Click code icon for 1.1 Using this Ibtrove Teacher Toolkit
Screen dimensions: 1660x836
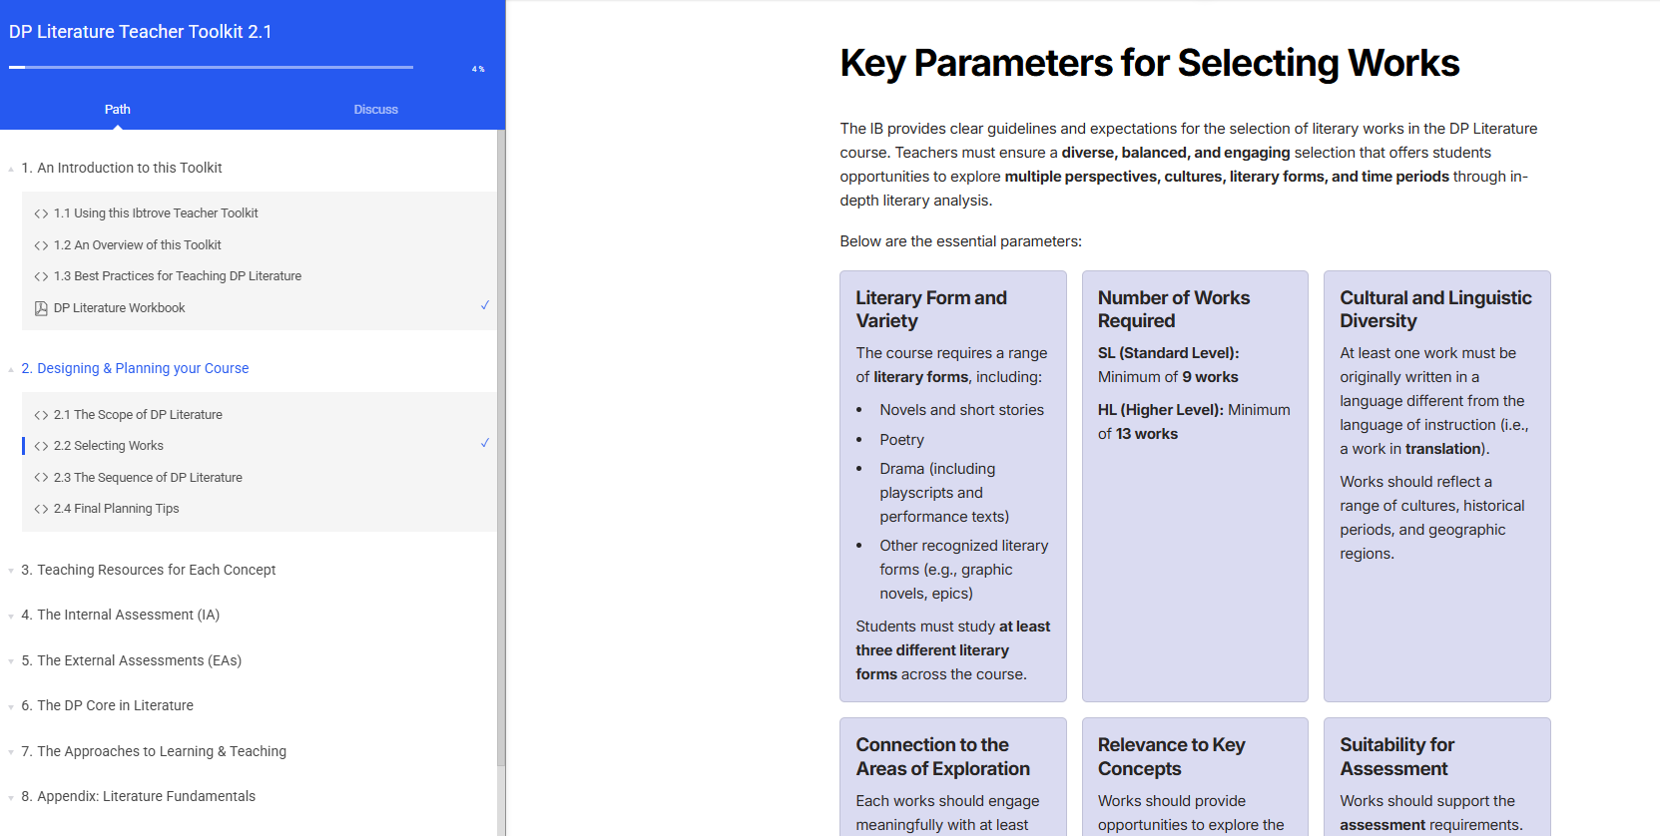(41, 213)
